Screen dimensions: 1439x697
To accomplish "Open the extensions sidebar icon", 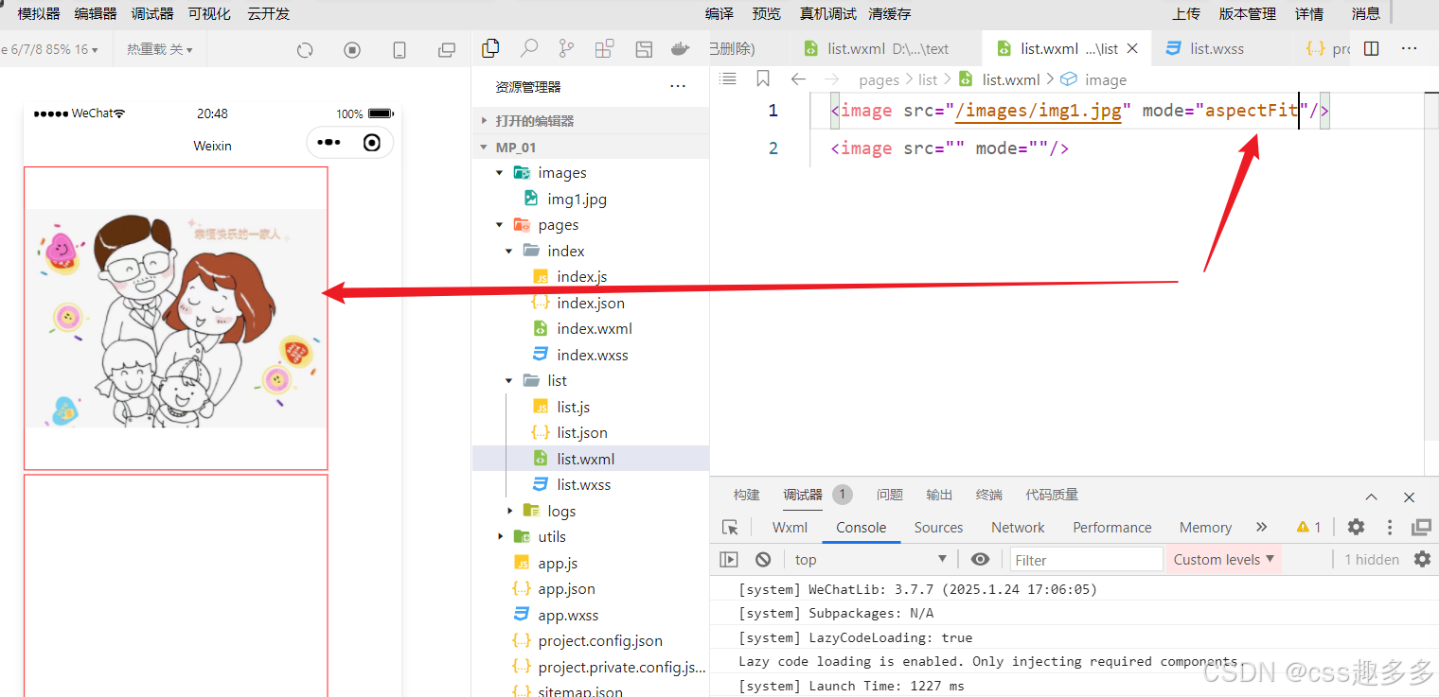I will click(x=604, y=49).
